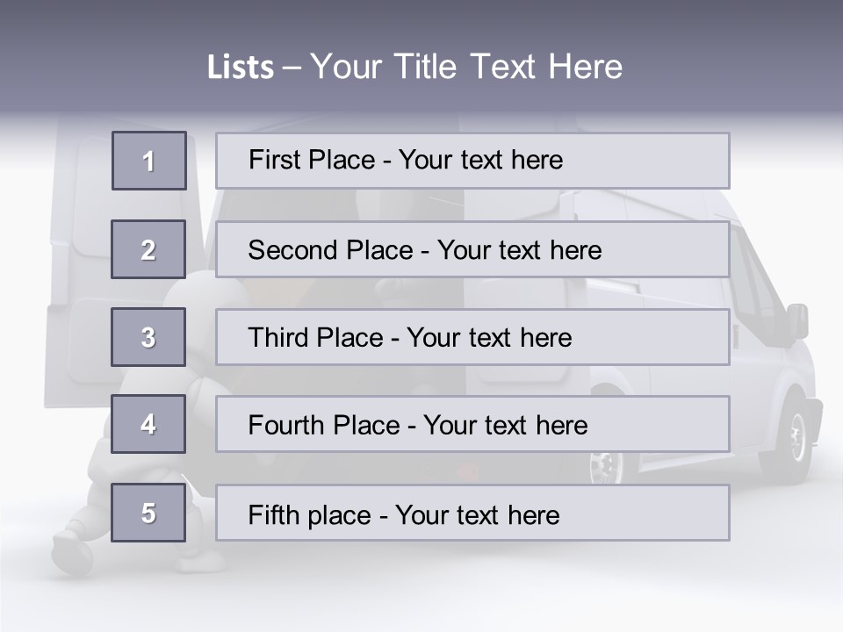Select the number 2 box
Viewport: 843px width, 632px height.
tap(148, 249)
